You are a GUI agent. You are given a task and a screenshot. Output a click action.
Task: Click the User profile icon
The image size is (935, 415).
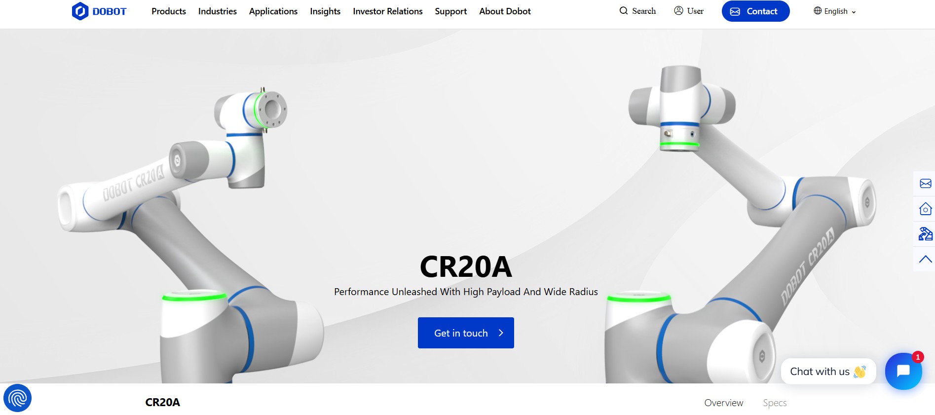coord(678,10)
